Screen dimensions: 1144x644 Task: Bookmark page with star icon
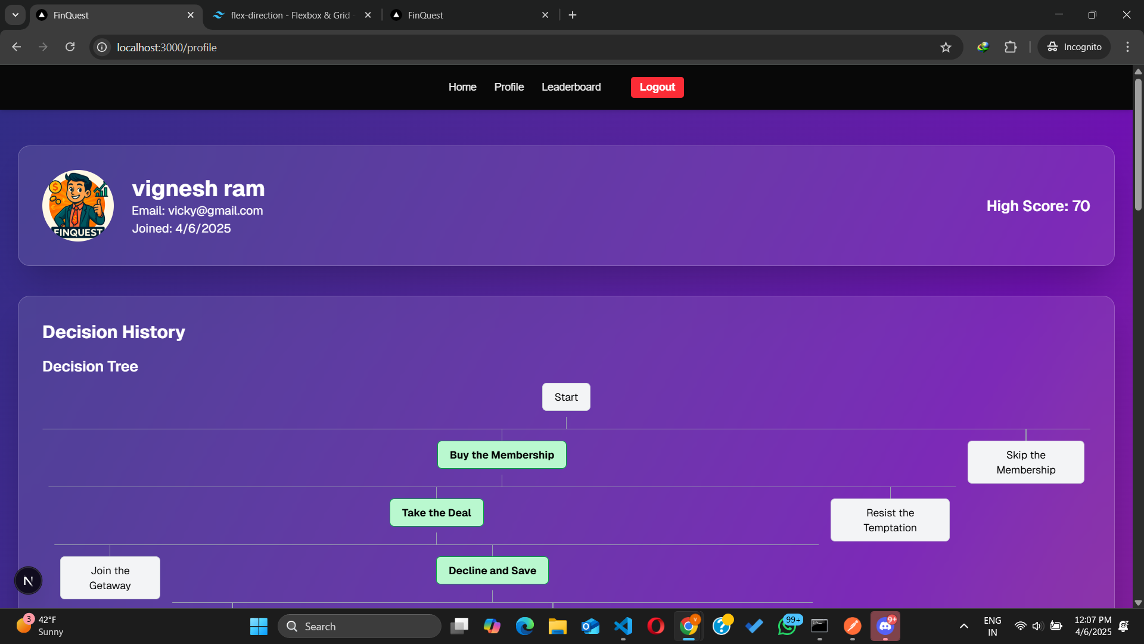946,47
